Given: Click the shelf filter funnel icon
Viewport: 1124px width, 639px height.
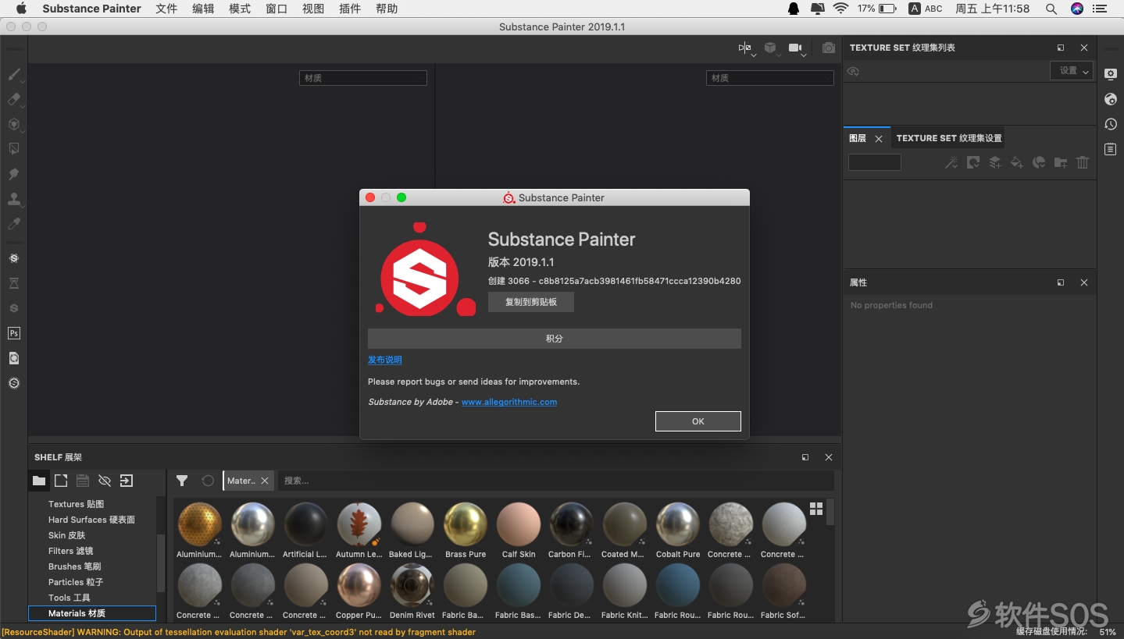Looking at the screenshot, I should (182, 481).
